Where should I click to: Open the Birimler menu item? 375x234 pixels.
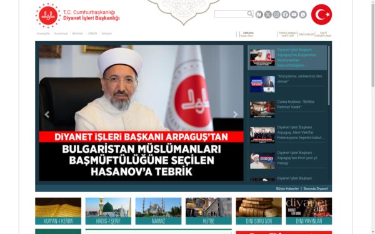point(77,34)
